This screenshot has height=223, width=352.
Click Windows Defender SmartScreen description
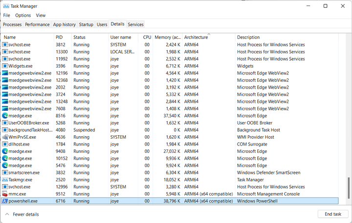tap(269, 173)
